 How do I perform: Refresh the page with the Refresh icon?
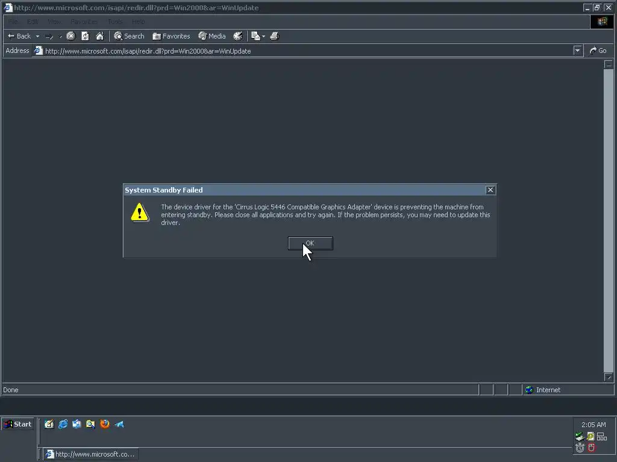click(x=86, y=36)
